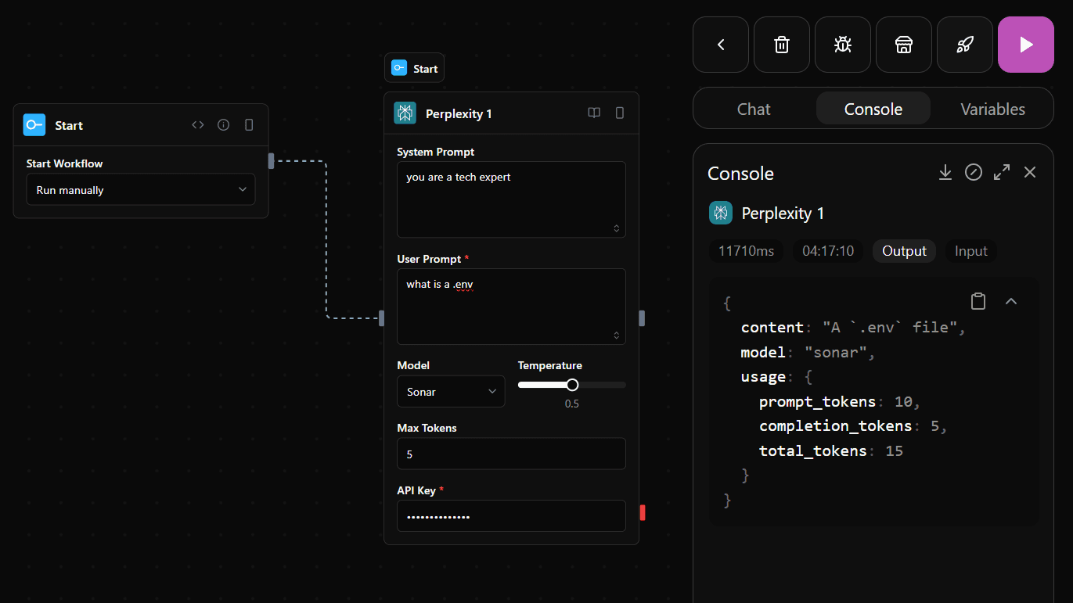This screenshot has height=603, width=1073.
Task: Open the debug bug icon in the toolbar
Action: 842,45
